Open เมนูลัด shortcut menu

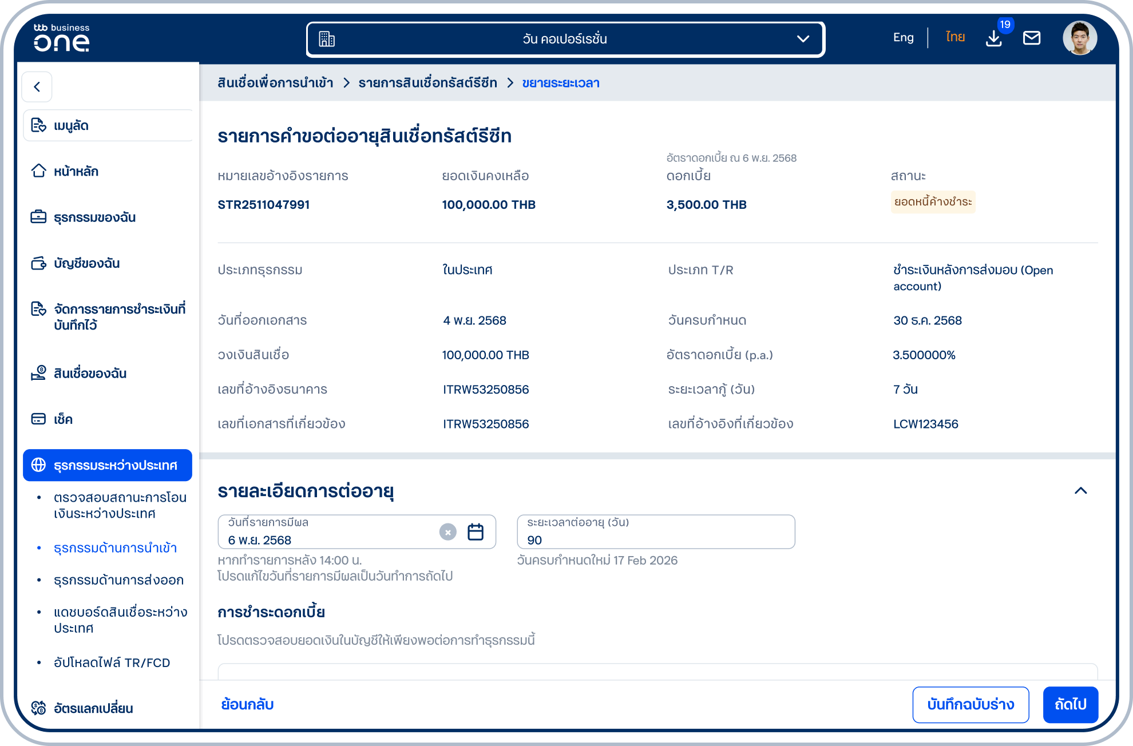pos(108,125)
